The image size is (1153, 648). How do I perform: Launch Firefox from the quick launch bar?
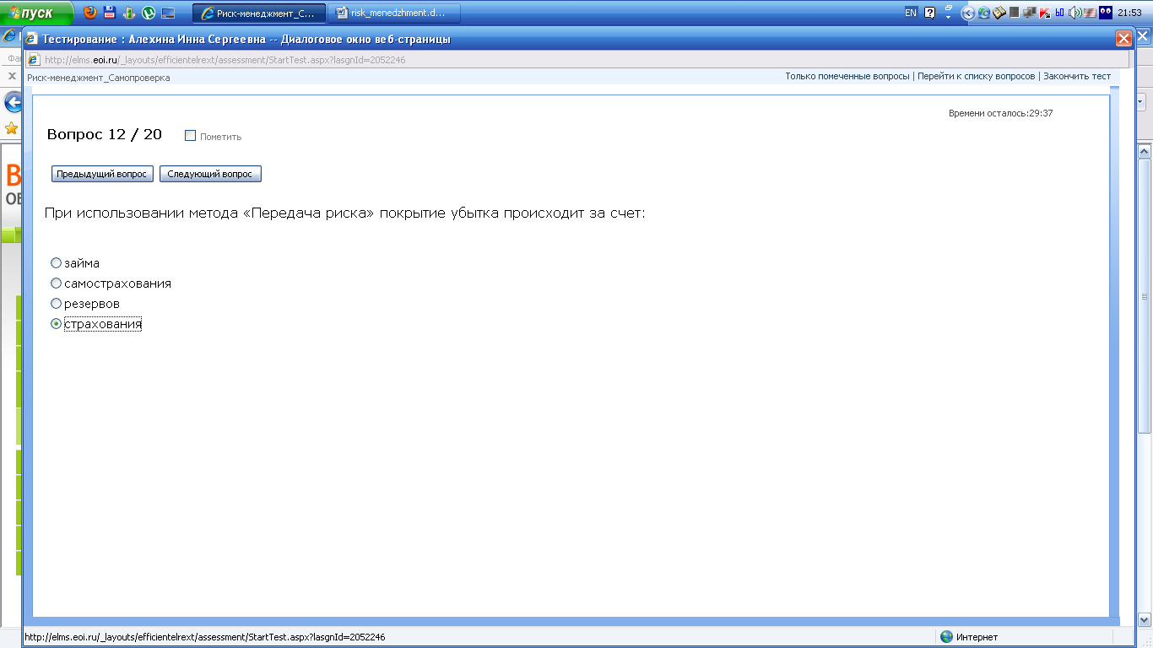[90, 13]
